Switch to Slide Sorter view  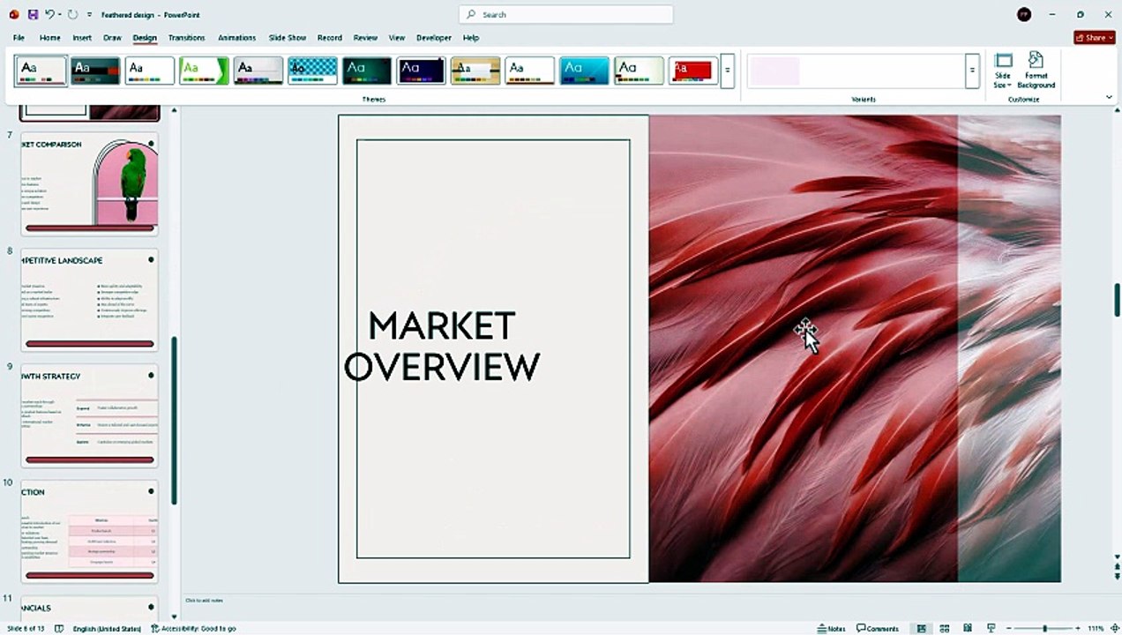click(x=945, y=629)
